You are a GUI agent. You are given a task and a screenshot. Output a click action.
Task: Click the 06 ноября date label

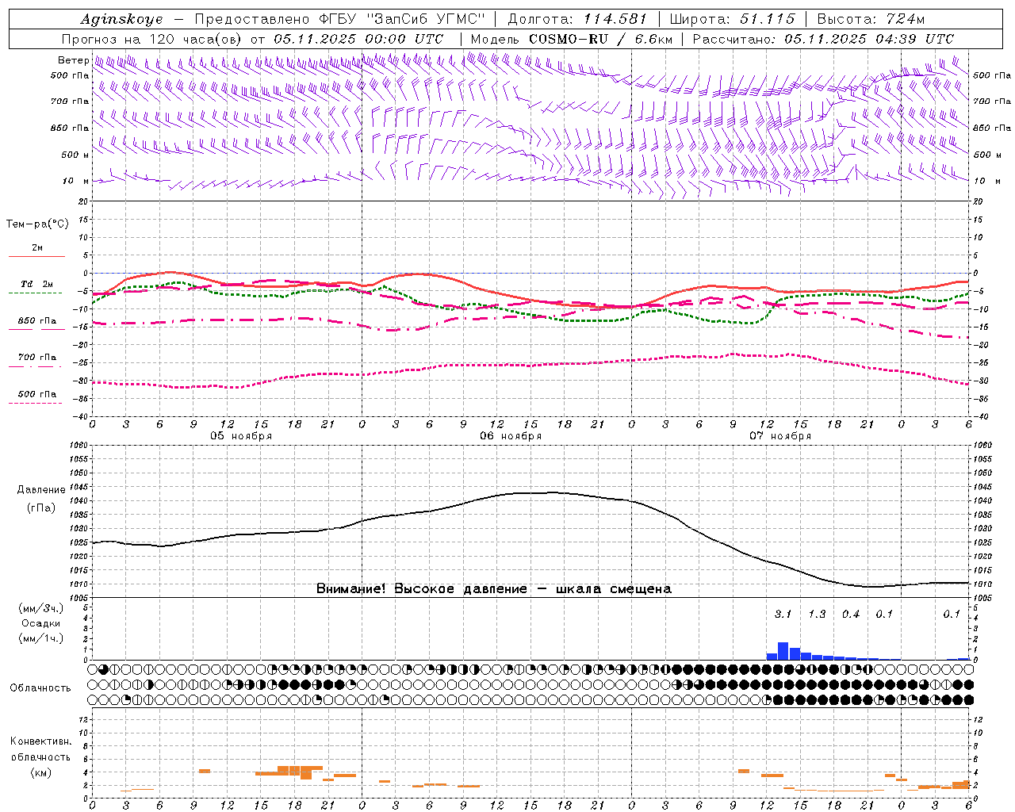pyautogui.click(x=511, y=436)
